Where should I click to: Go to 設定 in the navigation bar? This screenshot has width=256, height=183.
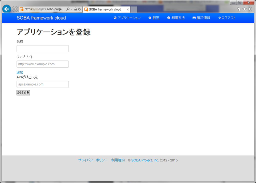(154, 18)
